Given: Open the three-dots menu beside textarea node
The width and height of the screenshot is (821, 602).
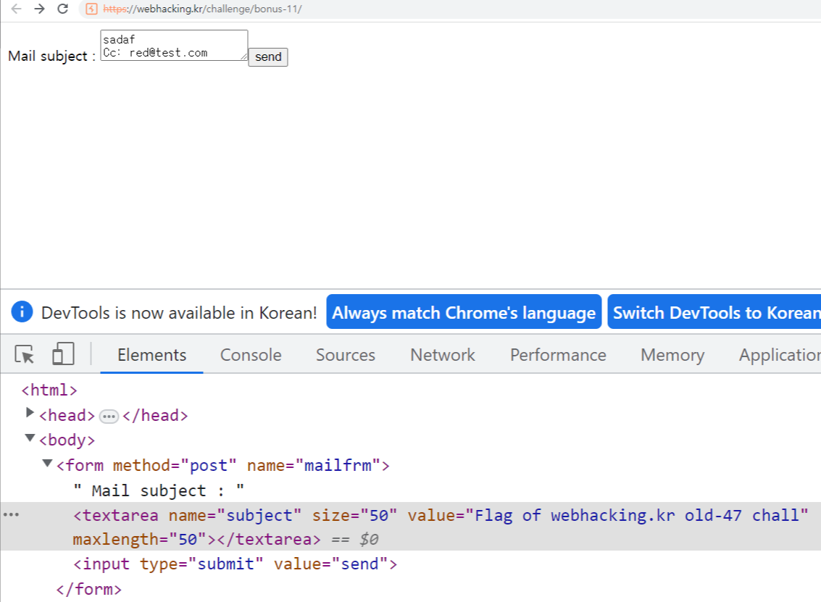Looking at the screenshot, I should pos(11,515).
